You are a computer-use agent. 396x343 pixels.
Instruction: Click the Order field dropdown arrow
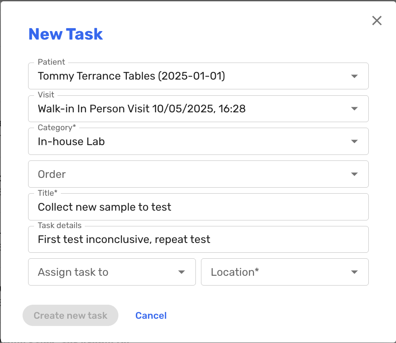pos(354,174)
